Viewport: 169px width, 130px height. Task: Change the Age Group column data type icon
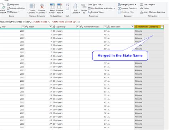pyautogui.click(x=54, y=27)
